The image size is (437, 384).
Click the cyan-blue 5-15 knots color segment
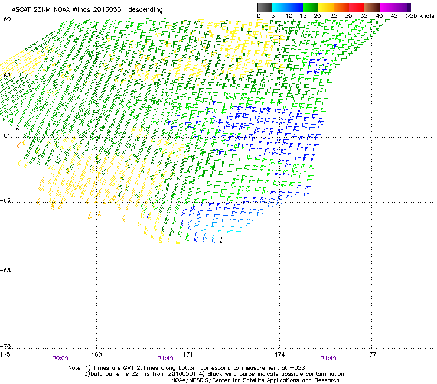(x=288, y=7)
